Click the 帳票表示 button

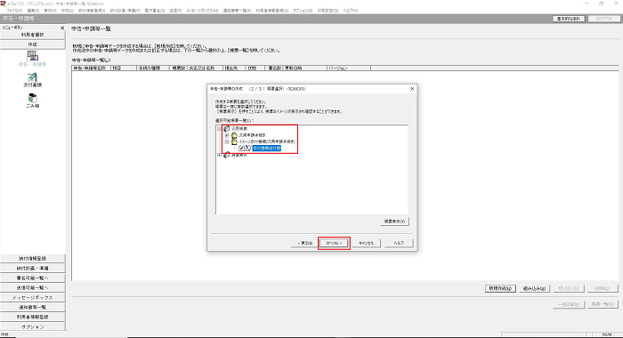(x=394, y=221)
